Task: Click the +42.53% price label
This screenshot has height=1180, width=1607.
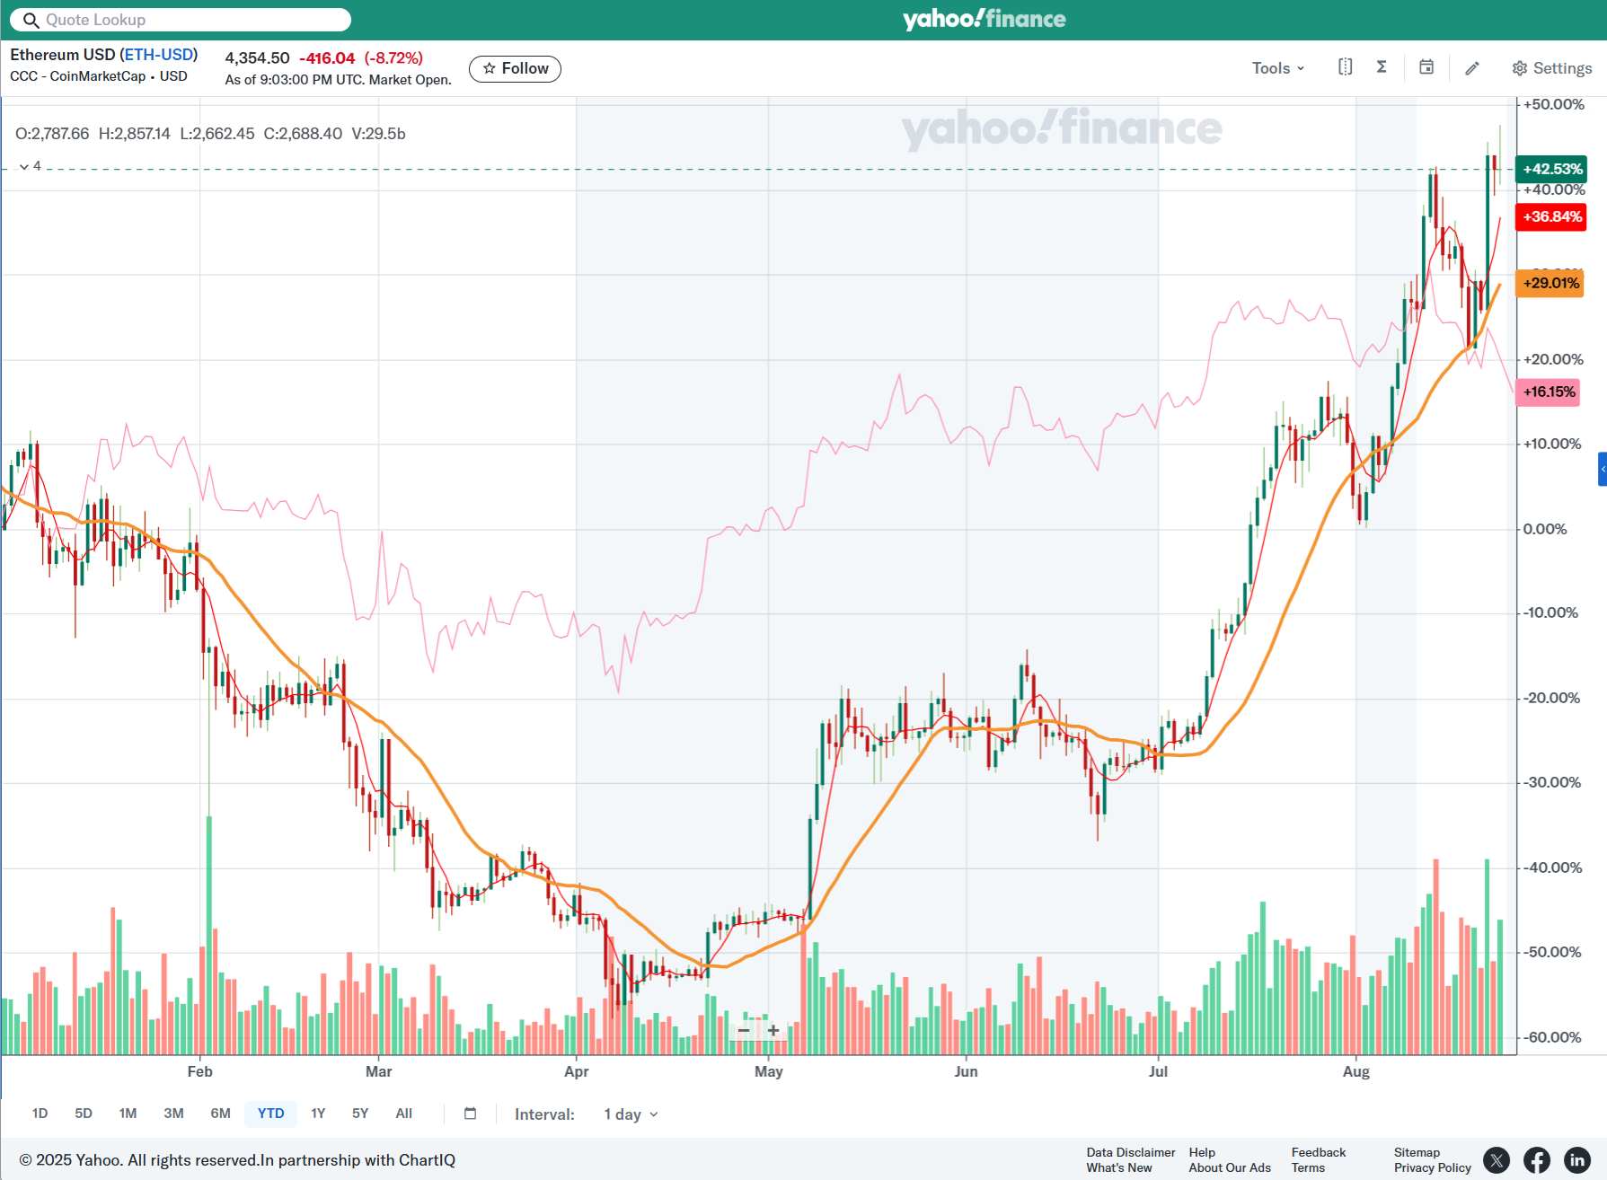Action: [x=1551, y=169]
